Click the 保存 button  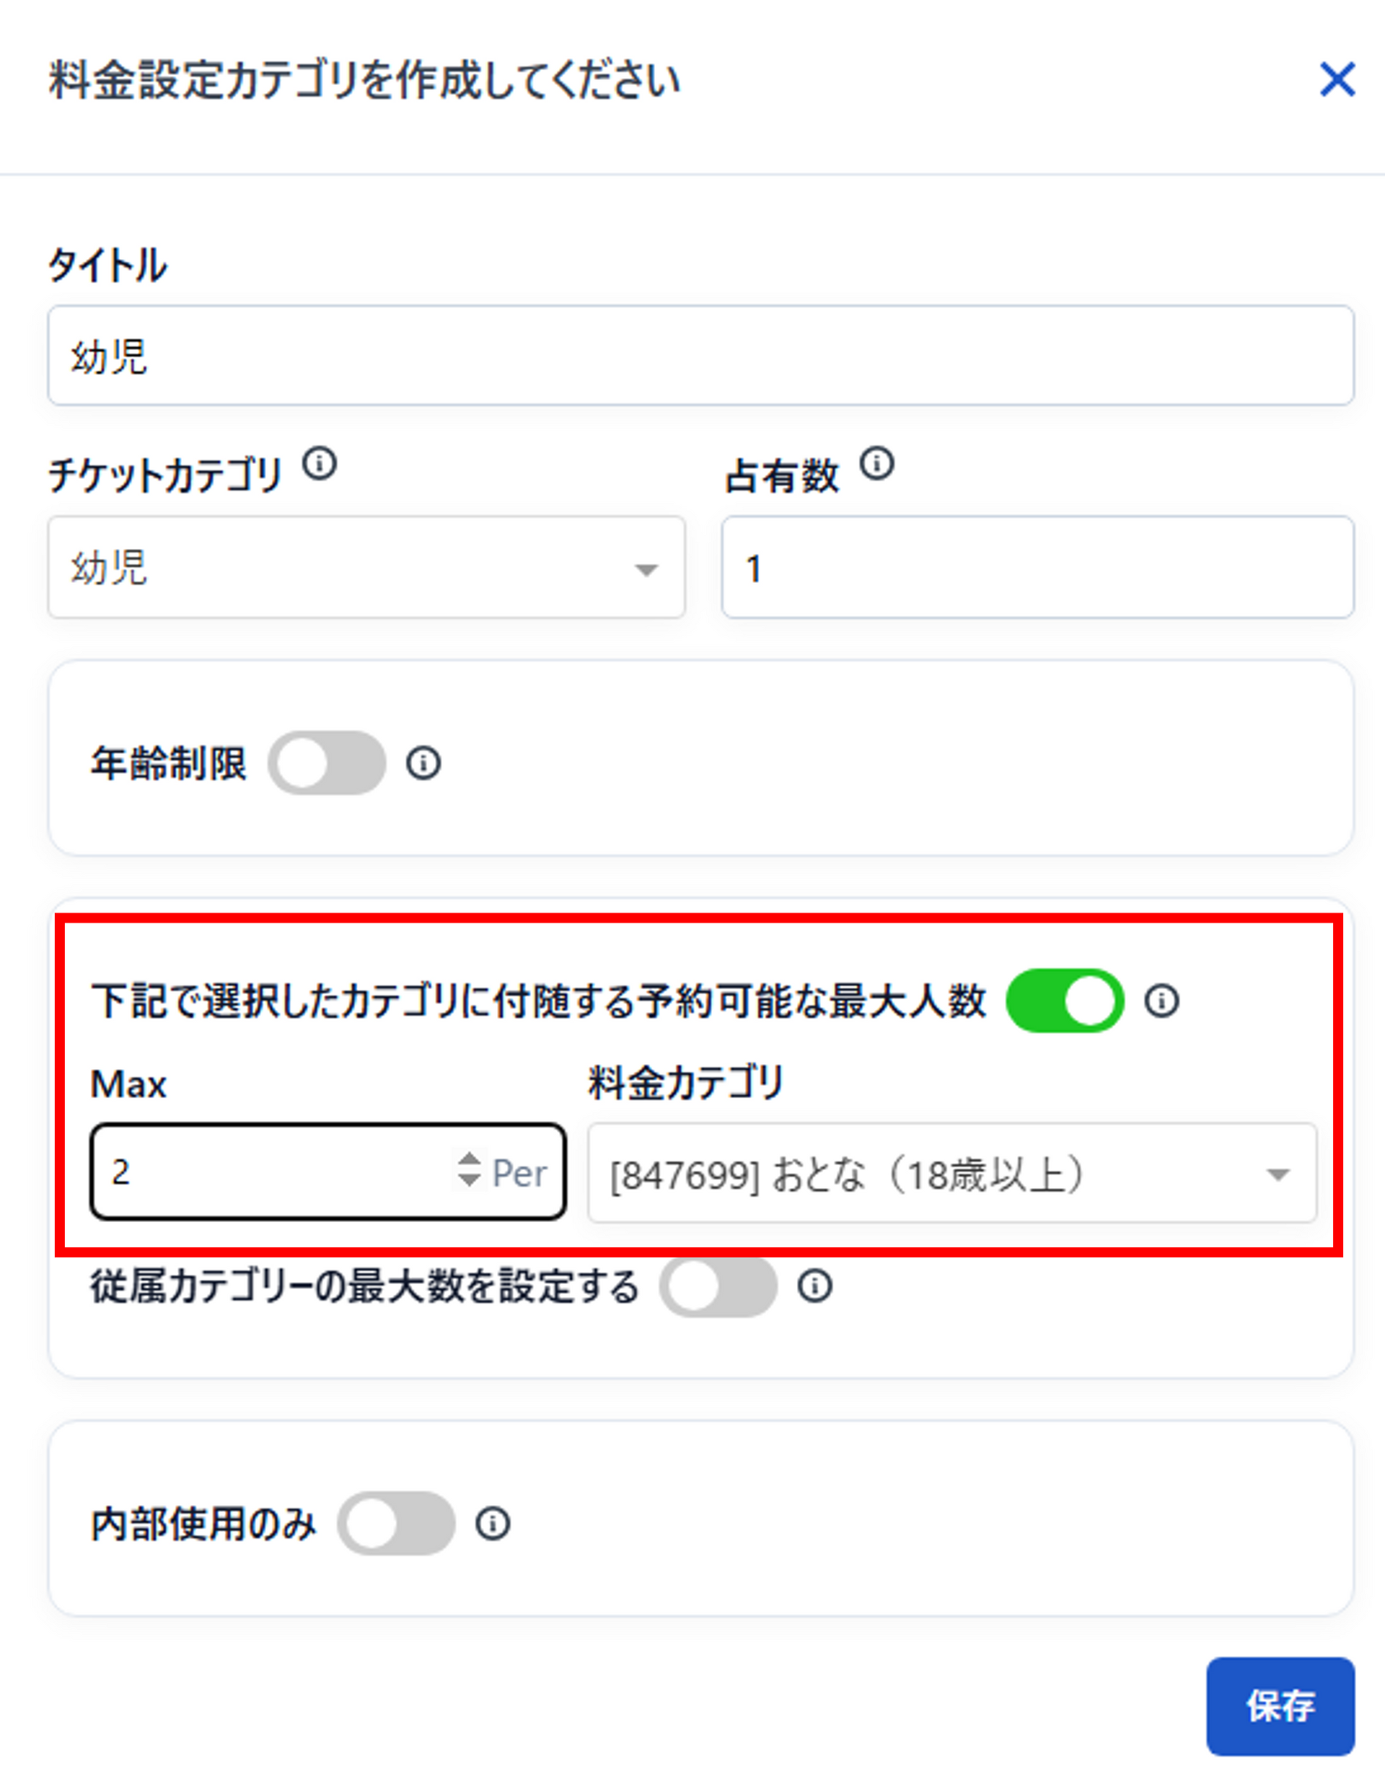[x=1280, y=1706]
